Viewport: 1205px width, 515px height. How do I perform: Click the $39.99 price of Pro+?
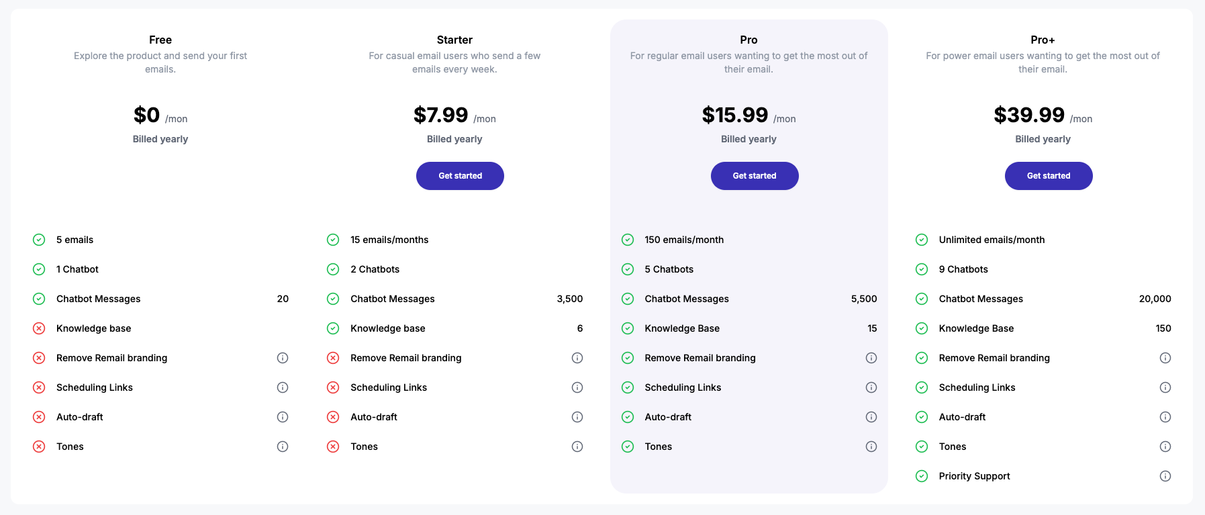(1029, 115)
